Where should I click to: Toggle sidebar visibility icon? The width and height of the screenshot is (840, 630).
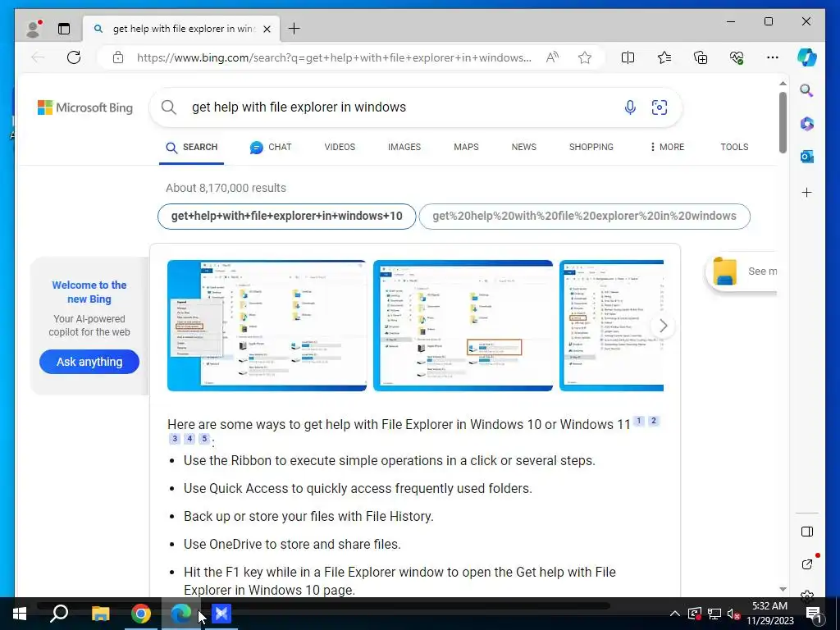[807, 532]
